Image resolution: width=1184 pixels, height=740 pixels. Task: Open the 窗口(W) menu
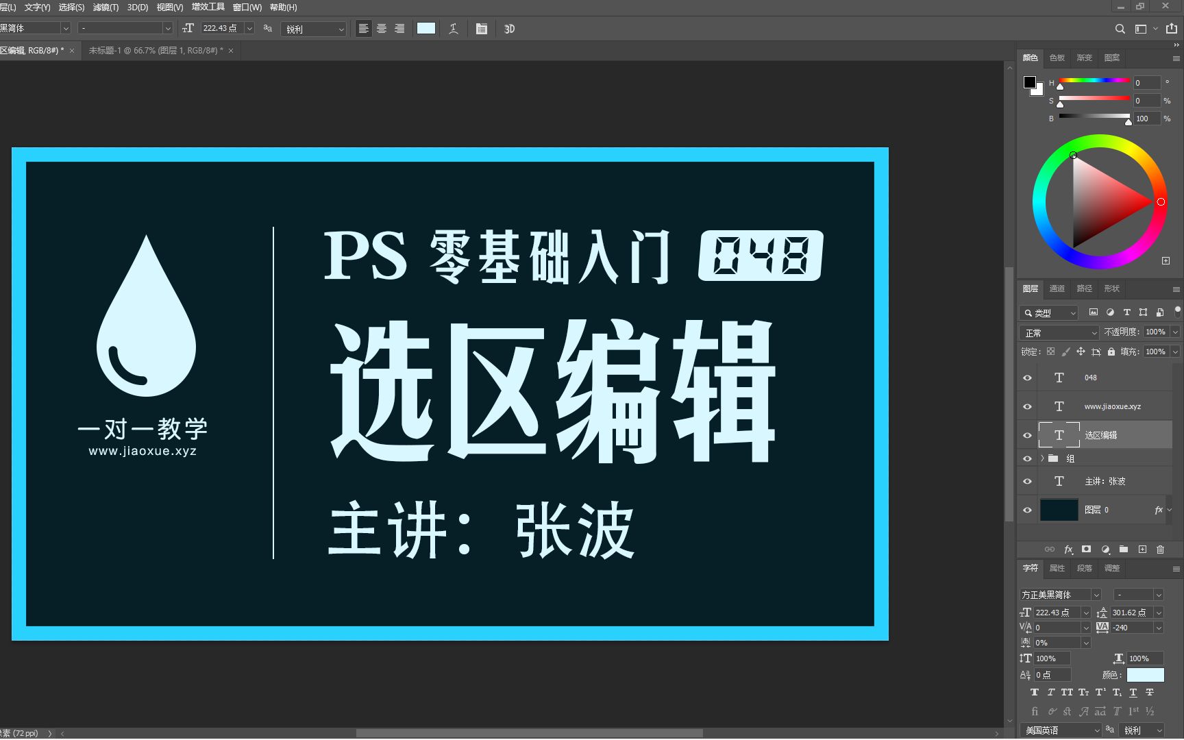click(x=247, y=8)
